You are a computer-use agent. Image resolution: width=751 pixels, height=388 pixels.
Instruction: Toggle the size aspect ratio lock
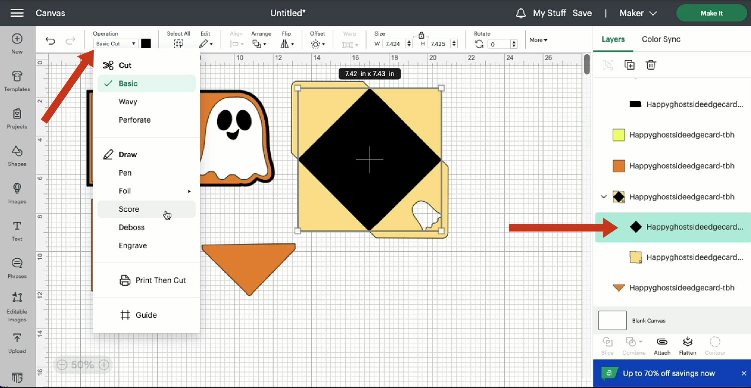[x=421, y=35]
